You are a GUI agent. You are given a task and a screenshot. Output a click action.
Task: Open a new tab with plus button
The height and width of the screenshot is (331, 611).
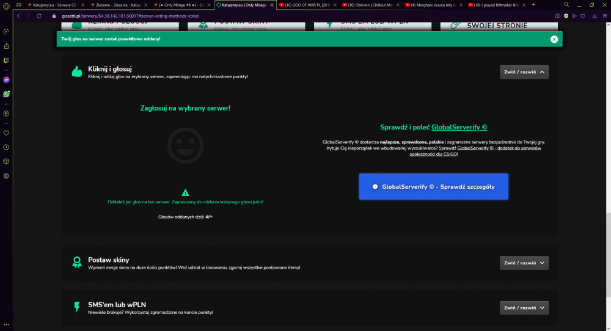click(x=533, y=5)
